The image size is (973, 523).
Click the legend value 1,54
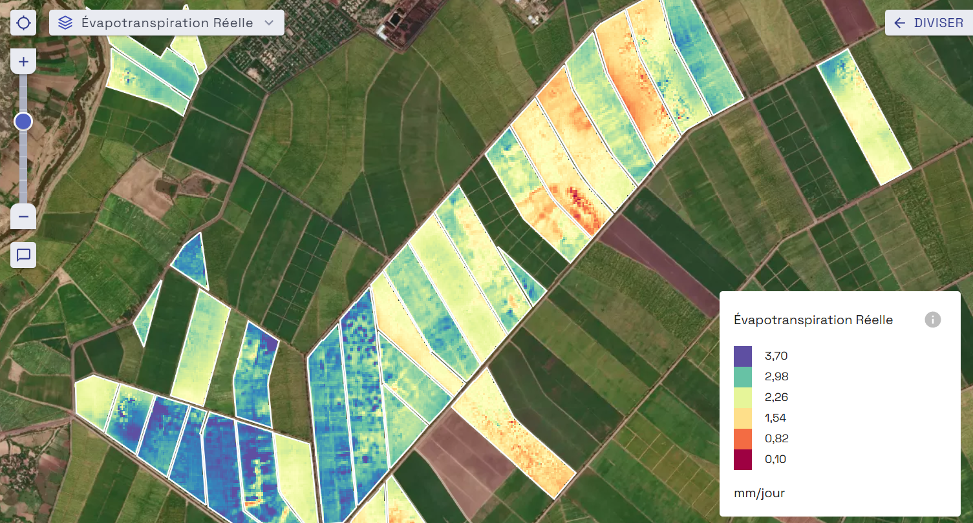click(x=776, y=418)
